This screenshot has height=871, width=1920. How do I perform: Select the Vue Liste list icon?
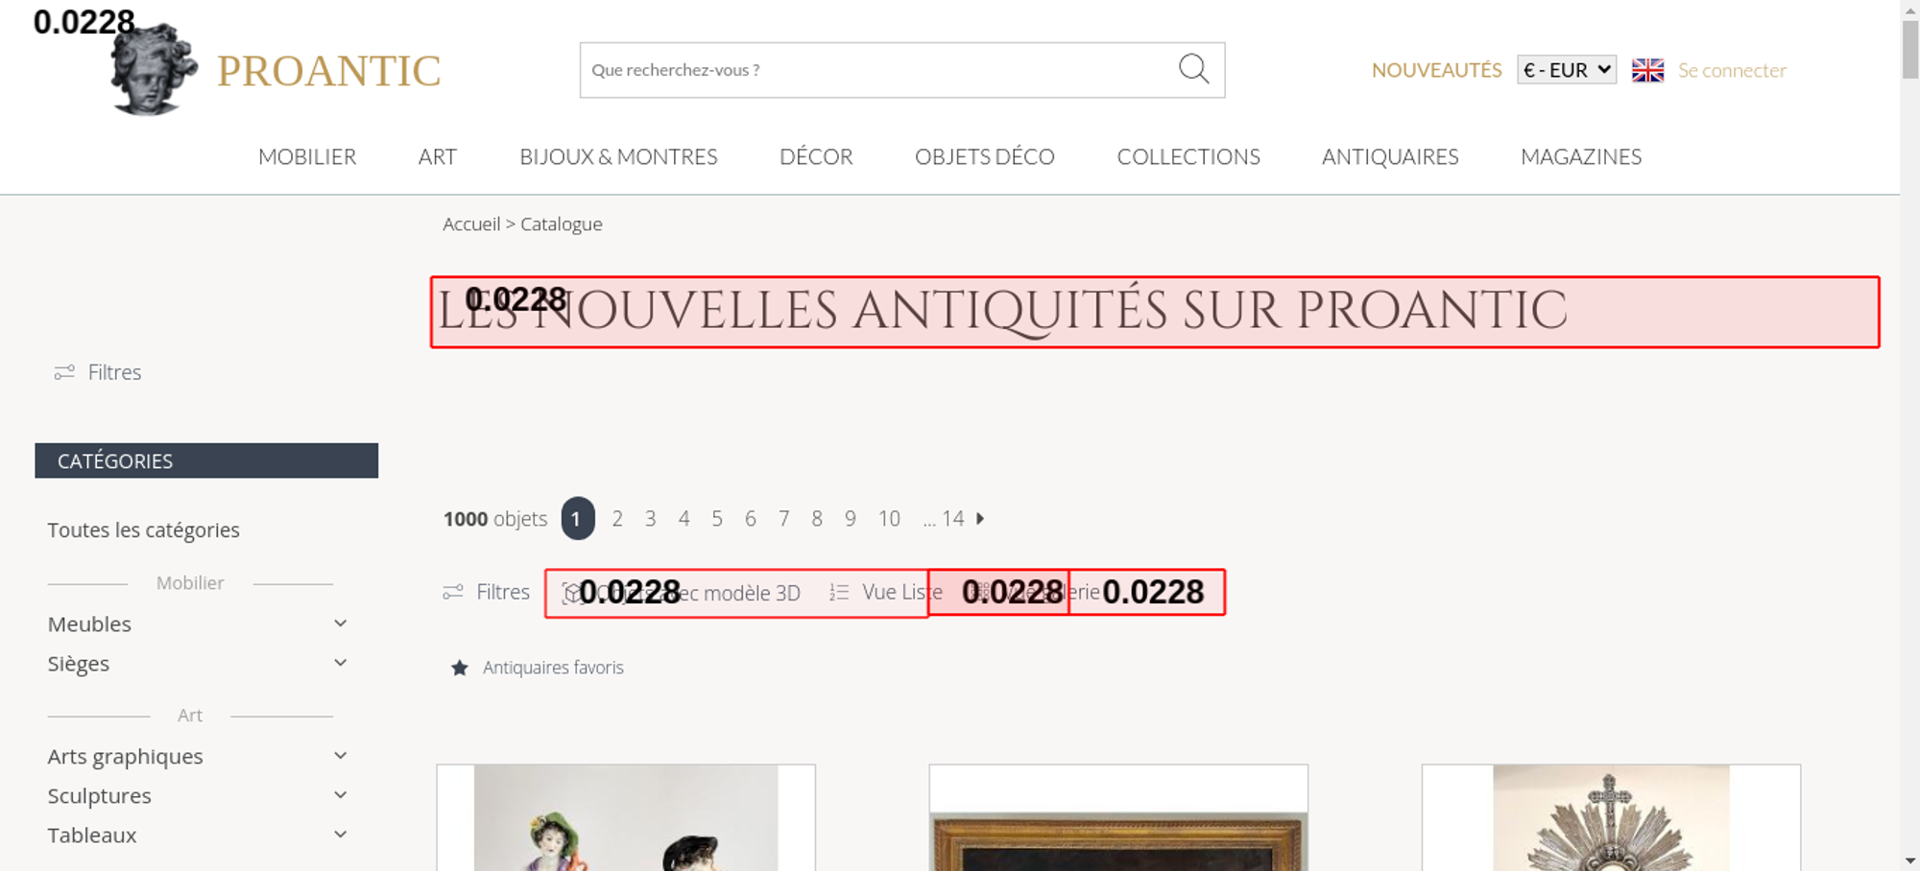click(839, 593)
